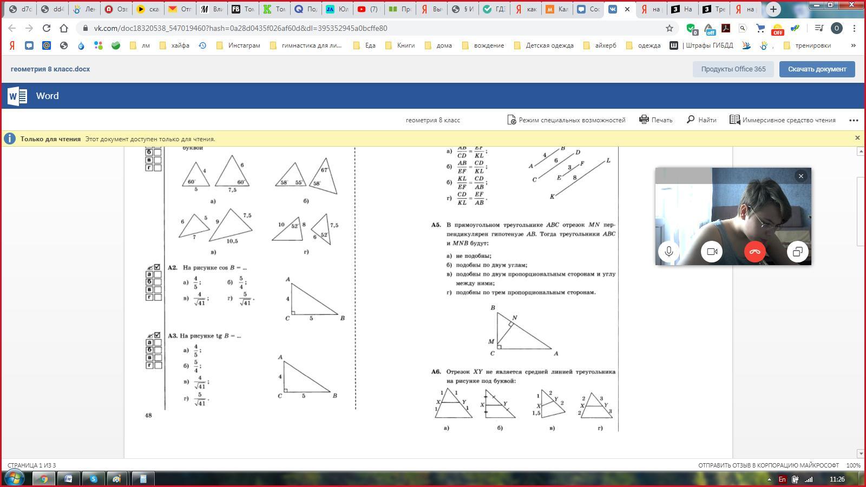Click the Продукты Office 365 button
Image resolution: width=866 pixels, height=487 pixels.
pyautogui.click(x=733, y=69)
